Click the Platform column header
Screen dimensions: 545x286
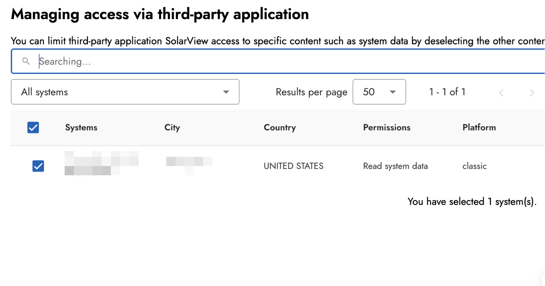(x=479, y=127)
